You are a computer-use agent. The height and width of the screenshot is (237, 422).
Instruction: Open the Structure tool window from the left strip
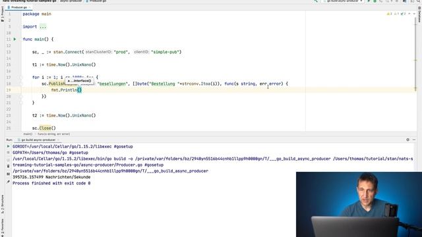(x=3, y=205)
